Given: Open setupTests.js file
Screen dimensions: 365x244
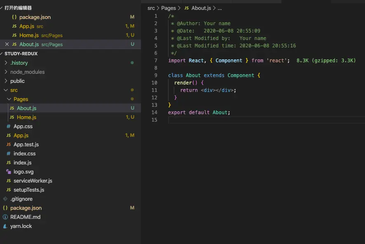Looking at the screenshot, I should (x=70, y=190).
